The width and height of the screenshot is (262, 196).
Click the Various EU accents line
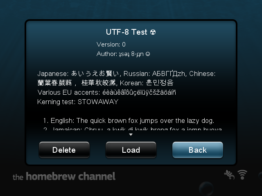106,92
